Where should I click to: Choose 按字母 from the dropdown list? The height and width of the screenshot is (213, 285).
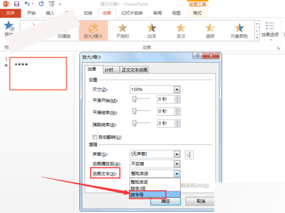point(155,195)
